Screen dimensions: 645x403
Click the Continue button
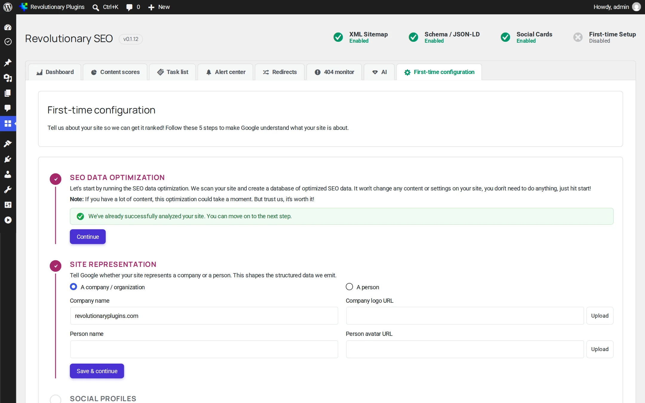click(88, 237)
